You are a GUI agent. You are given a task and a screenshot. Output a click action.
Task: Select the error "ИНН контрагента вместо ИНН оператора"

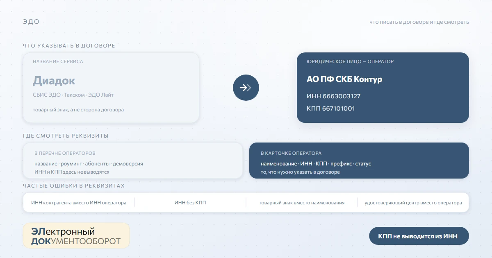pyautogui.click(x=79, y=202)
